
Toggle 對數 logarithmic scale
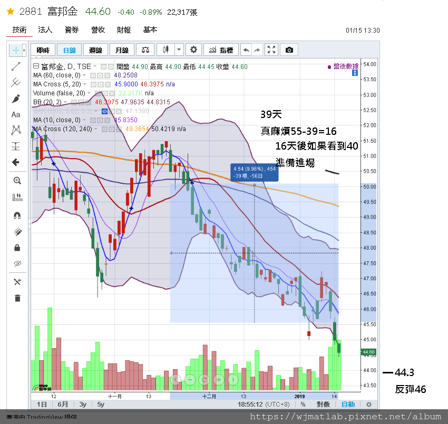323,405
